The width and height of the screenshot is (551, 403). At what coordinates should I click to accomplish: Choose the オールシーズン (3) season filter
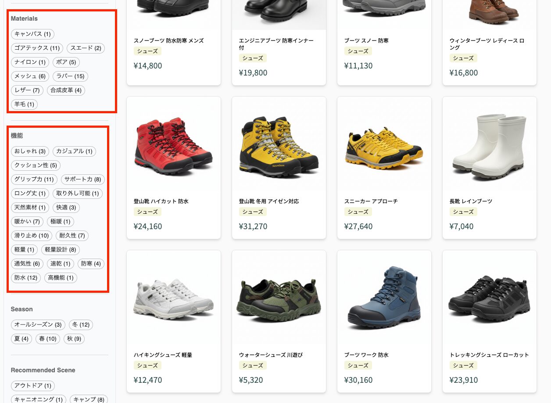tap(38, 325)
